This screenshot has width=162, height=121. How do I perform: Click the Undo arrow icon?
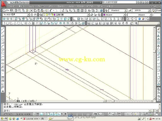[x=51, y=10]
